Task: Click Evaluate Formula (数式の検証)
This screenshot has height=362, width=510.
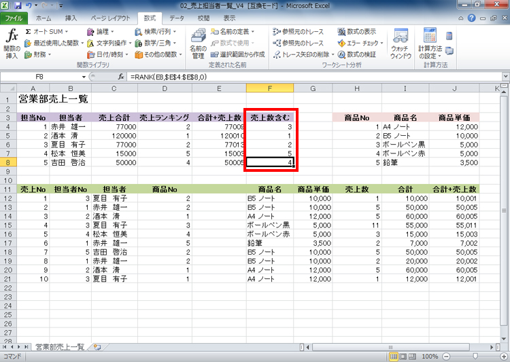Action: point(357,54)
